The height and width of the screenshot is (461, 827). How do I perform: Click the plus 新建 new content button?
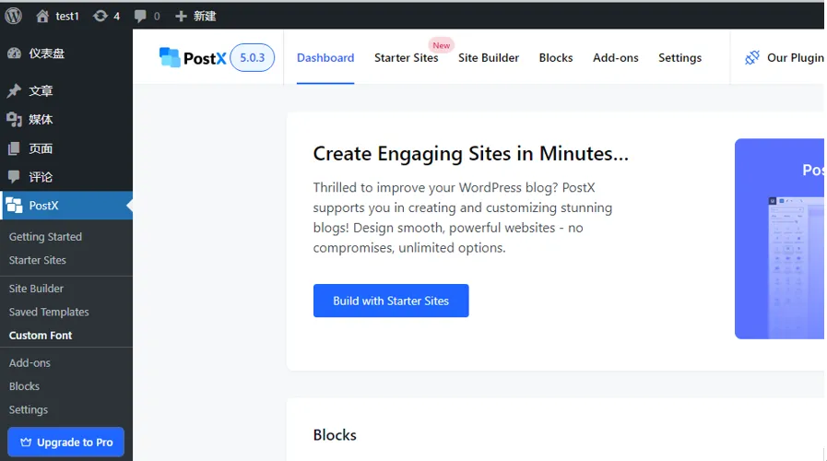click(195, 16)
